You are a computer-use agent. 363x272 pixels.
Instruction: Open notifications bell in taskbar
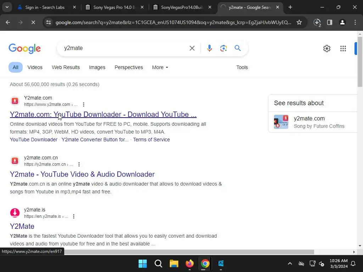click(x=353, y=263)
